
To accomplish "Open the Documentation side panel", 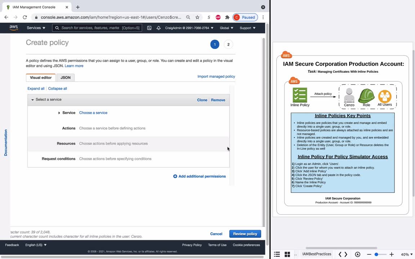I will [x=5, y=143].
